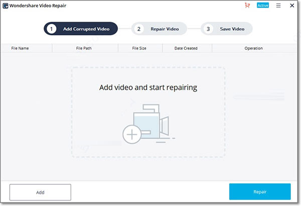Go to the Repair Video step
The image size is (301, 206).
[159, 29]
